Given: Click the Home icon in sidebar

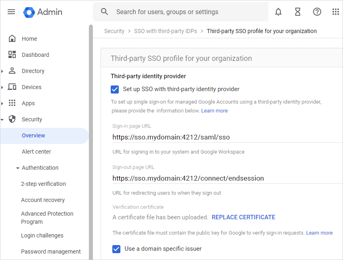Looking at the screenshot, I should [12, 39].
